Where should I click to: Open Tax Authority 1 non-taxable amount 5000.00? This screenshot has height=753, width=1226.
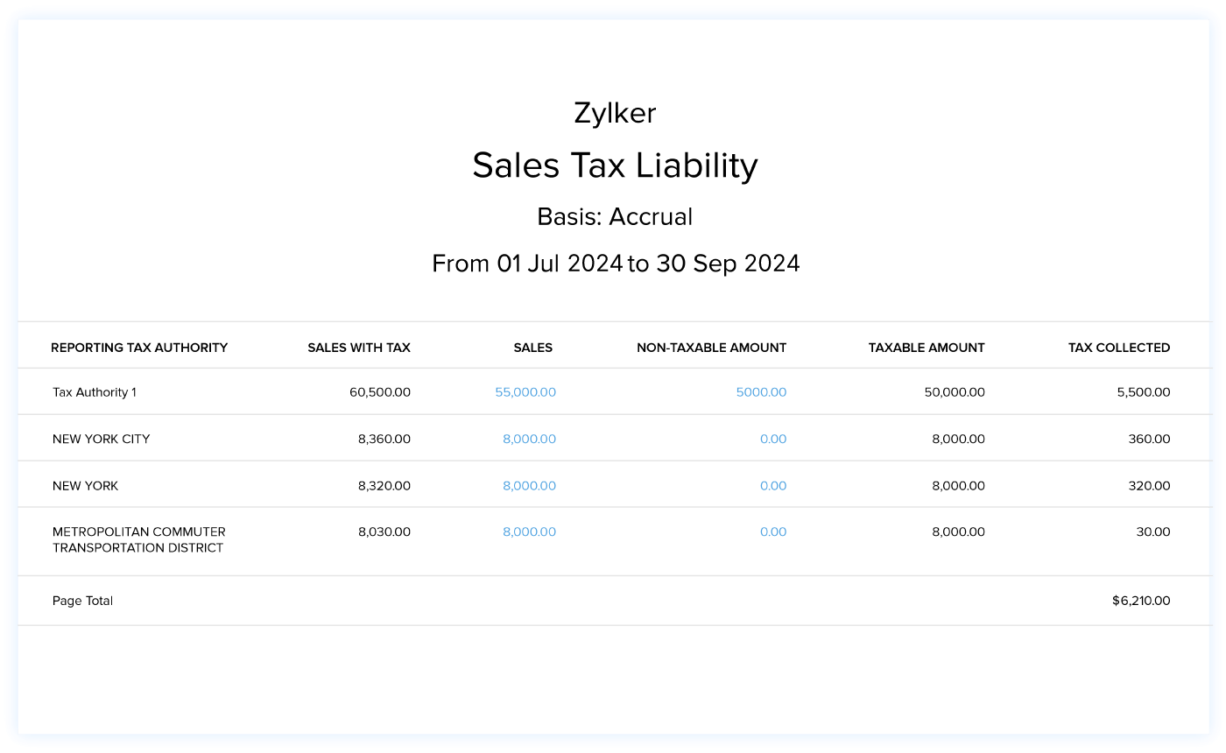pyautogui.click(x=761, y=392)
